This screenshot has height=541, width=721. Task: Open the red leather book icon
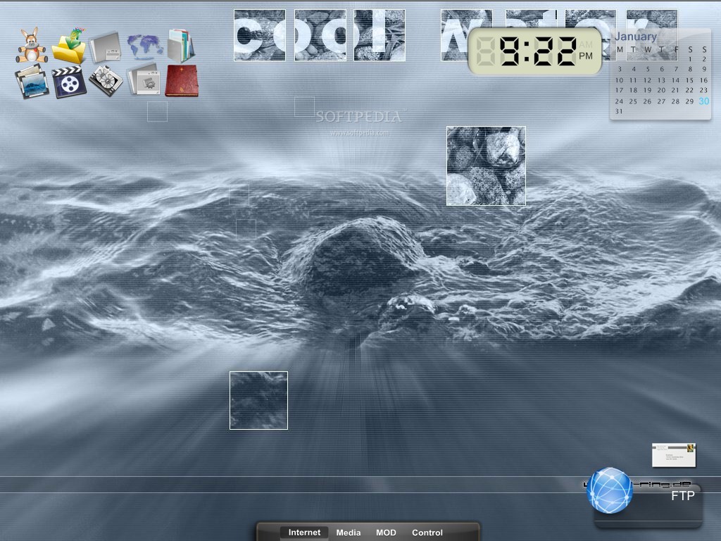[x=182, y=80]
